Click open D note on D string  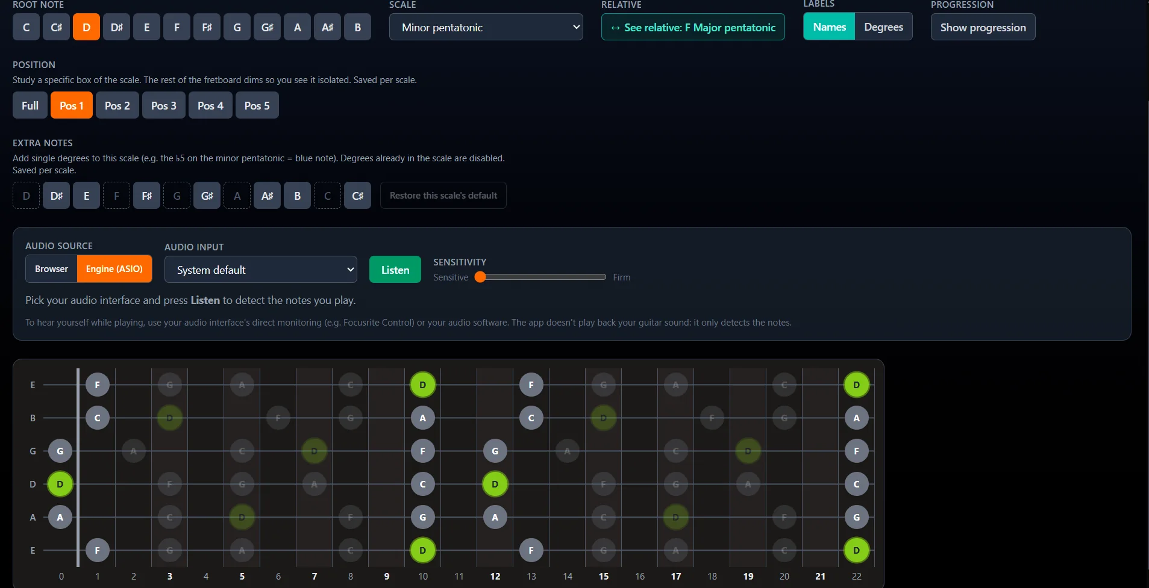[x=60, y=484]
